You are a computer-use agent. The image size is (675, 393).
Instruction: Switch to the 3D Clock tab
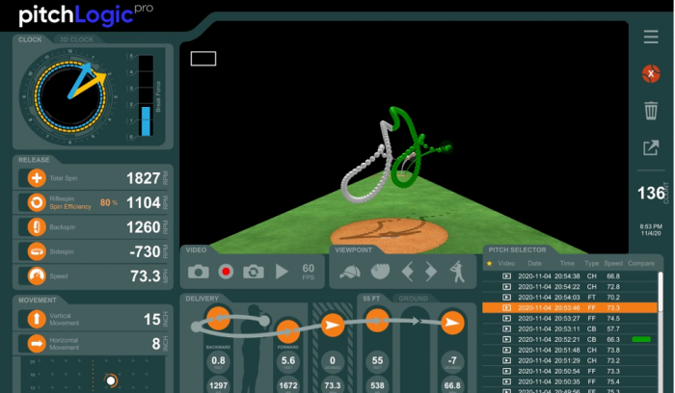point(78,39)
